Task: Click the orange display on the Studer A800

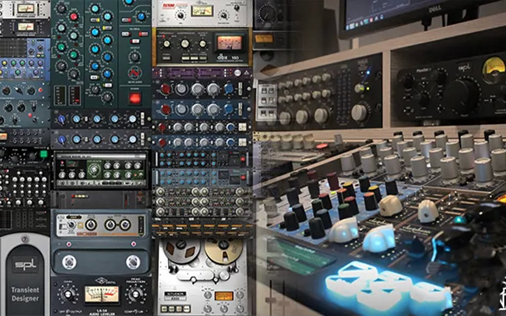Action: coord(224,296)
